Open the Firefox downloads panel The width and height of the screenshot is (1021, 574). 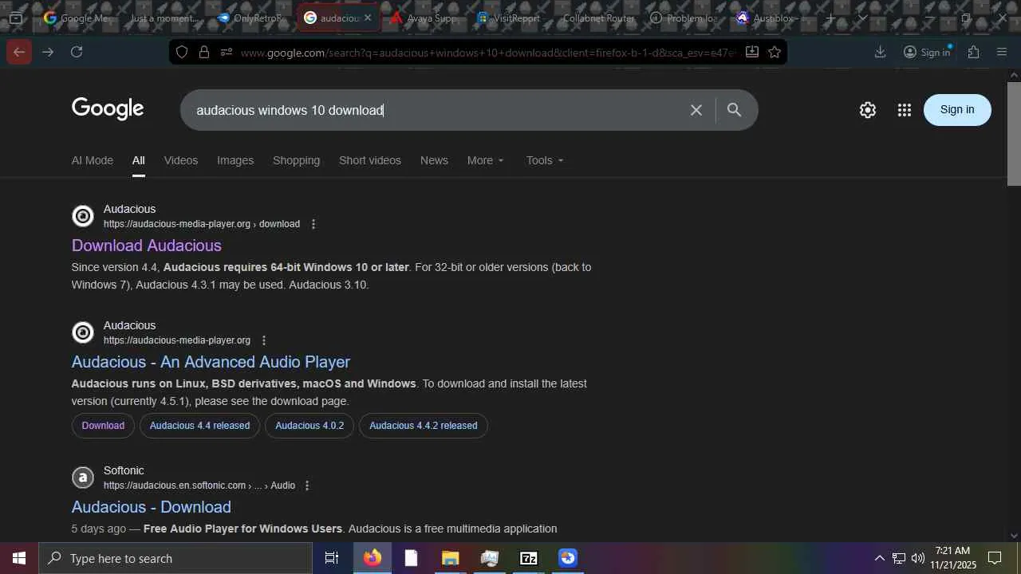pos(881,52)
